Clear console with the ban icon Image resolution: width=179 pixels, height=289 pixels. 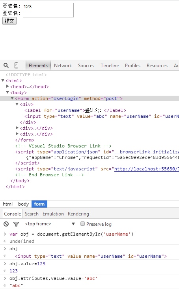point(6,224)
